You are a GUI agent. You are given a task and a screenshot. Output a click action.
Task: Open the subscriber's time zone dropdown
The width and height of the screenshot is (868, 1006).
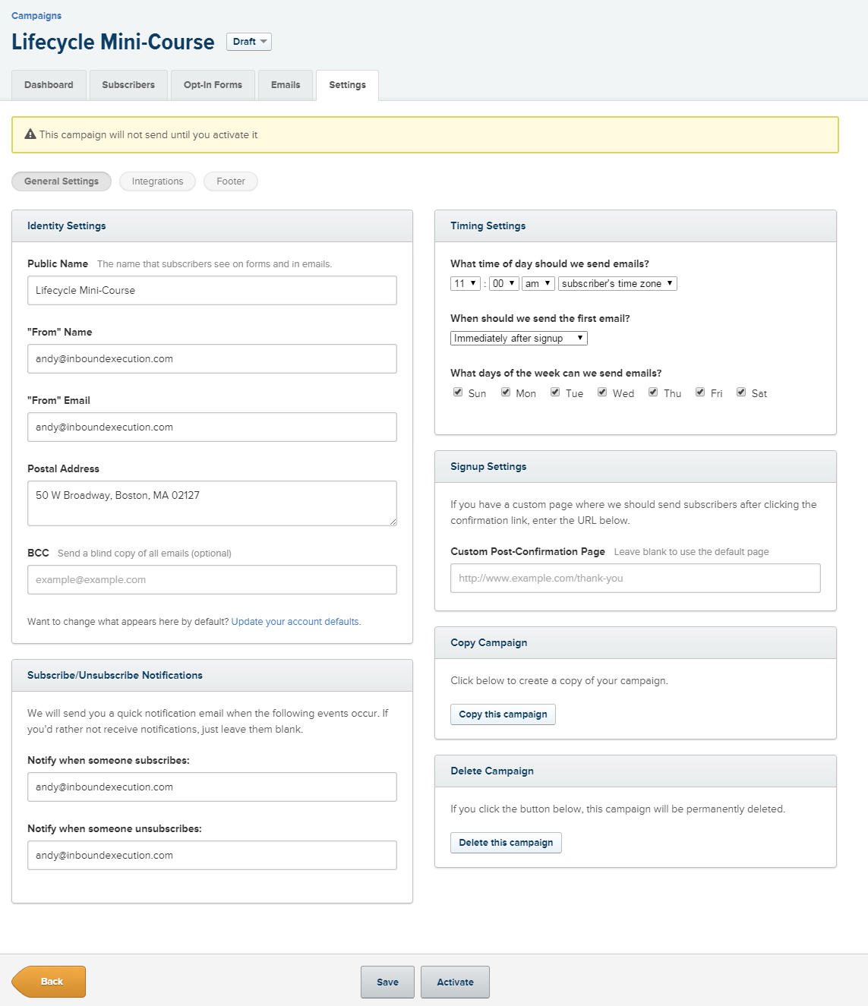coord(617,283)
